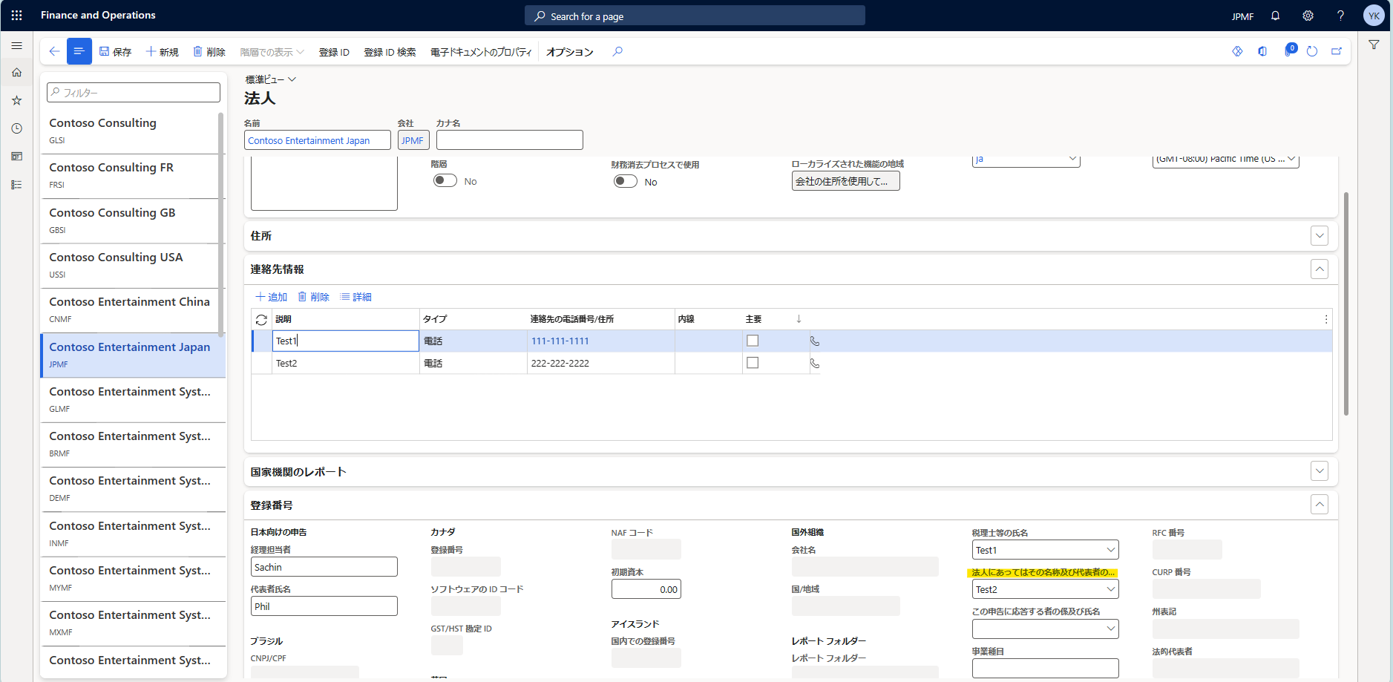The image size is (1393, 682).
Task: Click the フィルター filter input box
Action: (x=134, y=93)
